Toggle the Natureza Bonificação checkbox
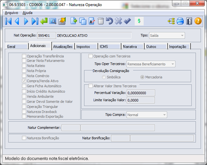Viewport: 207px width, 165px height. tap(24, 138)
